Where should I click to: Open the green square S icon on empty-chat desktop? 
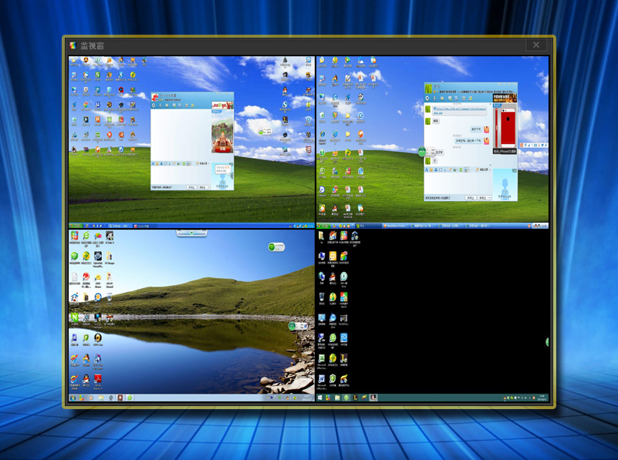pos(97,75)
